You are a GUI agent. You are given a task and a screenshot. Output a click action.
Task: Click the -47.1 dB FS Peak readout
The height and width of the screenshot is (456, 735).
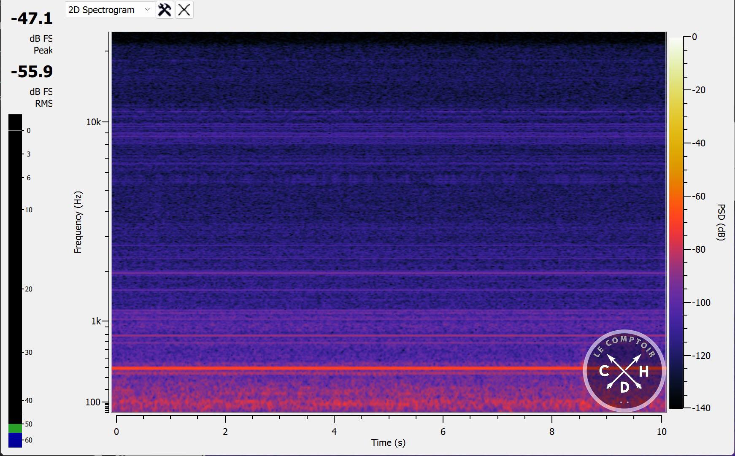32,19
